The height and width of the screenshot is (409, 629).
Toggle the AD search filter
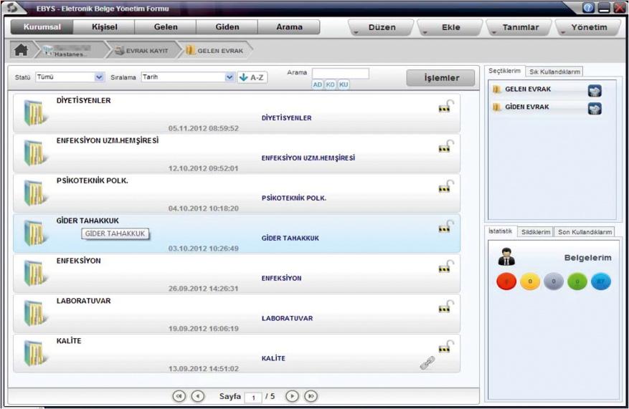tap(318, 85)
